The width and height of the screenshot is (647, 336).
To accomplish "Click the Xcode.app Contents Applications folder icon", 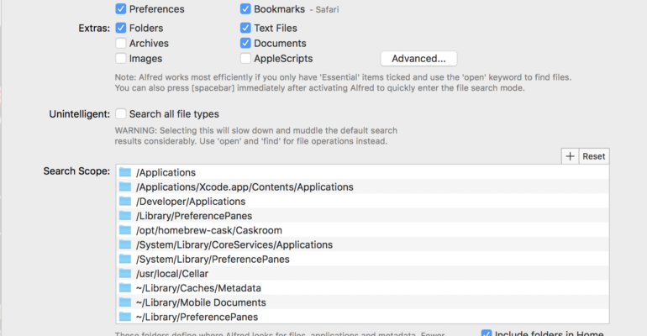I will coord(125,186).
